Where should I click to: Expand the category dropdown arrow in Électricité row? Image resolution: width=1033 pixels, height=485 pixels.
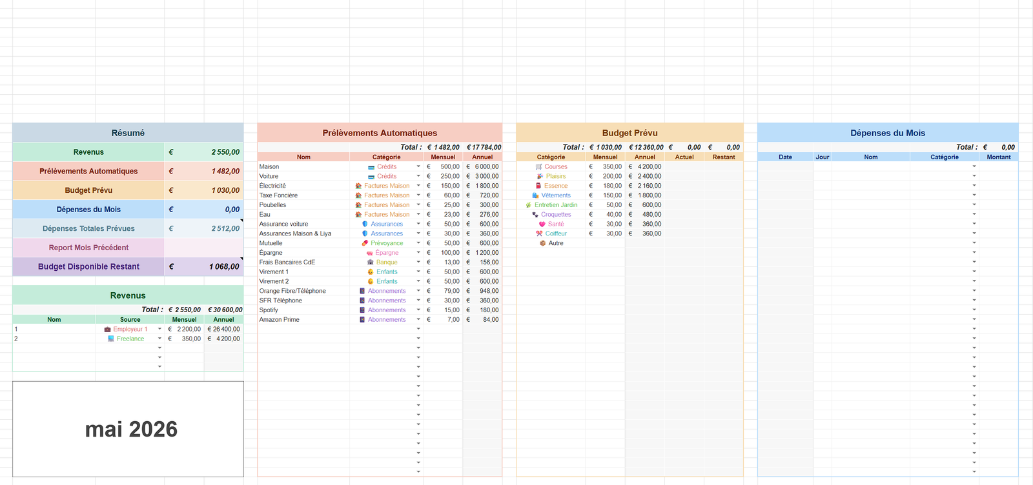(418, 186)
